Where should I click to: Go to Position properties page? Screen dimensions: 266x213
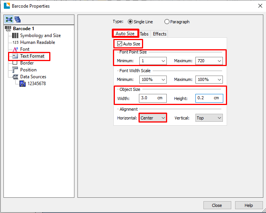pyautogui.click(x=28, y=70)
